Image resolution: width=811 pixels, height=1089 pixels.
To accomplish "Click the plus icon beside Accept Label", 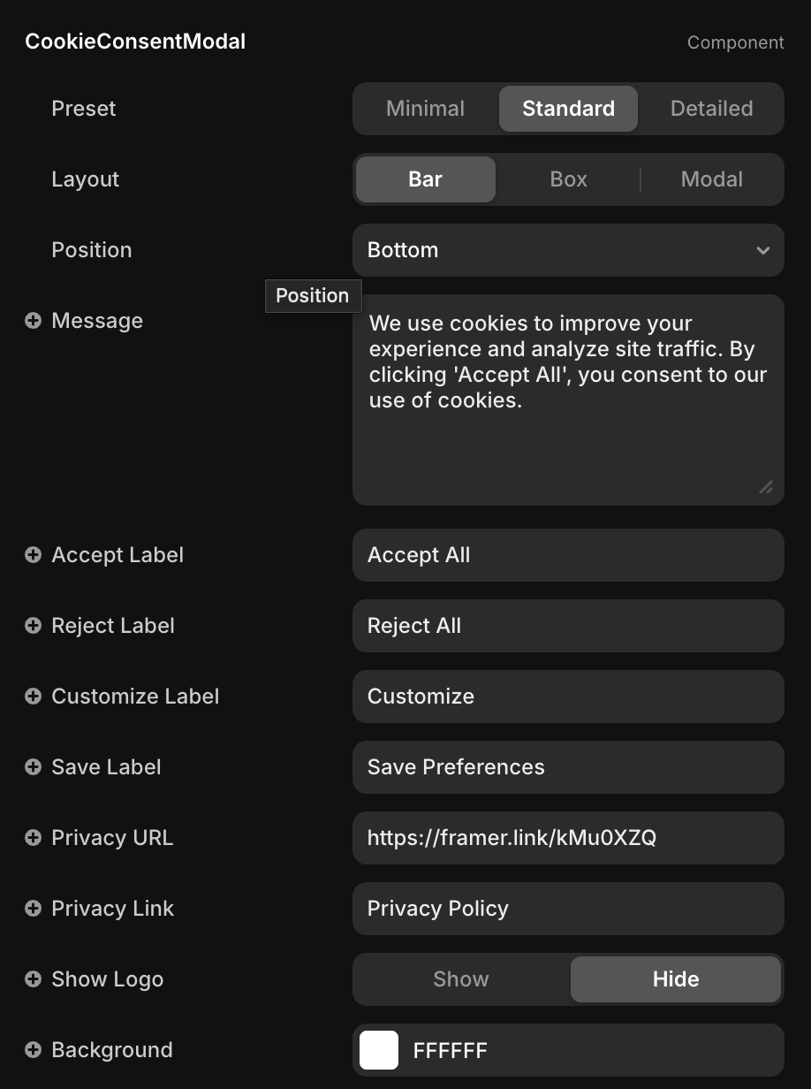I will tap(33, 555).
